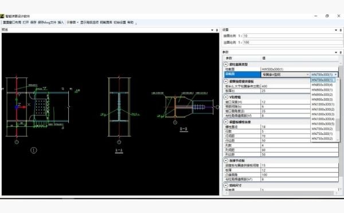This screenshot has width=344, height=213.
Task: Choose HN1000x300(1) in the section list
Action: (x=323, y=104)
